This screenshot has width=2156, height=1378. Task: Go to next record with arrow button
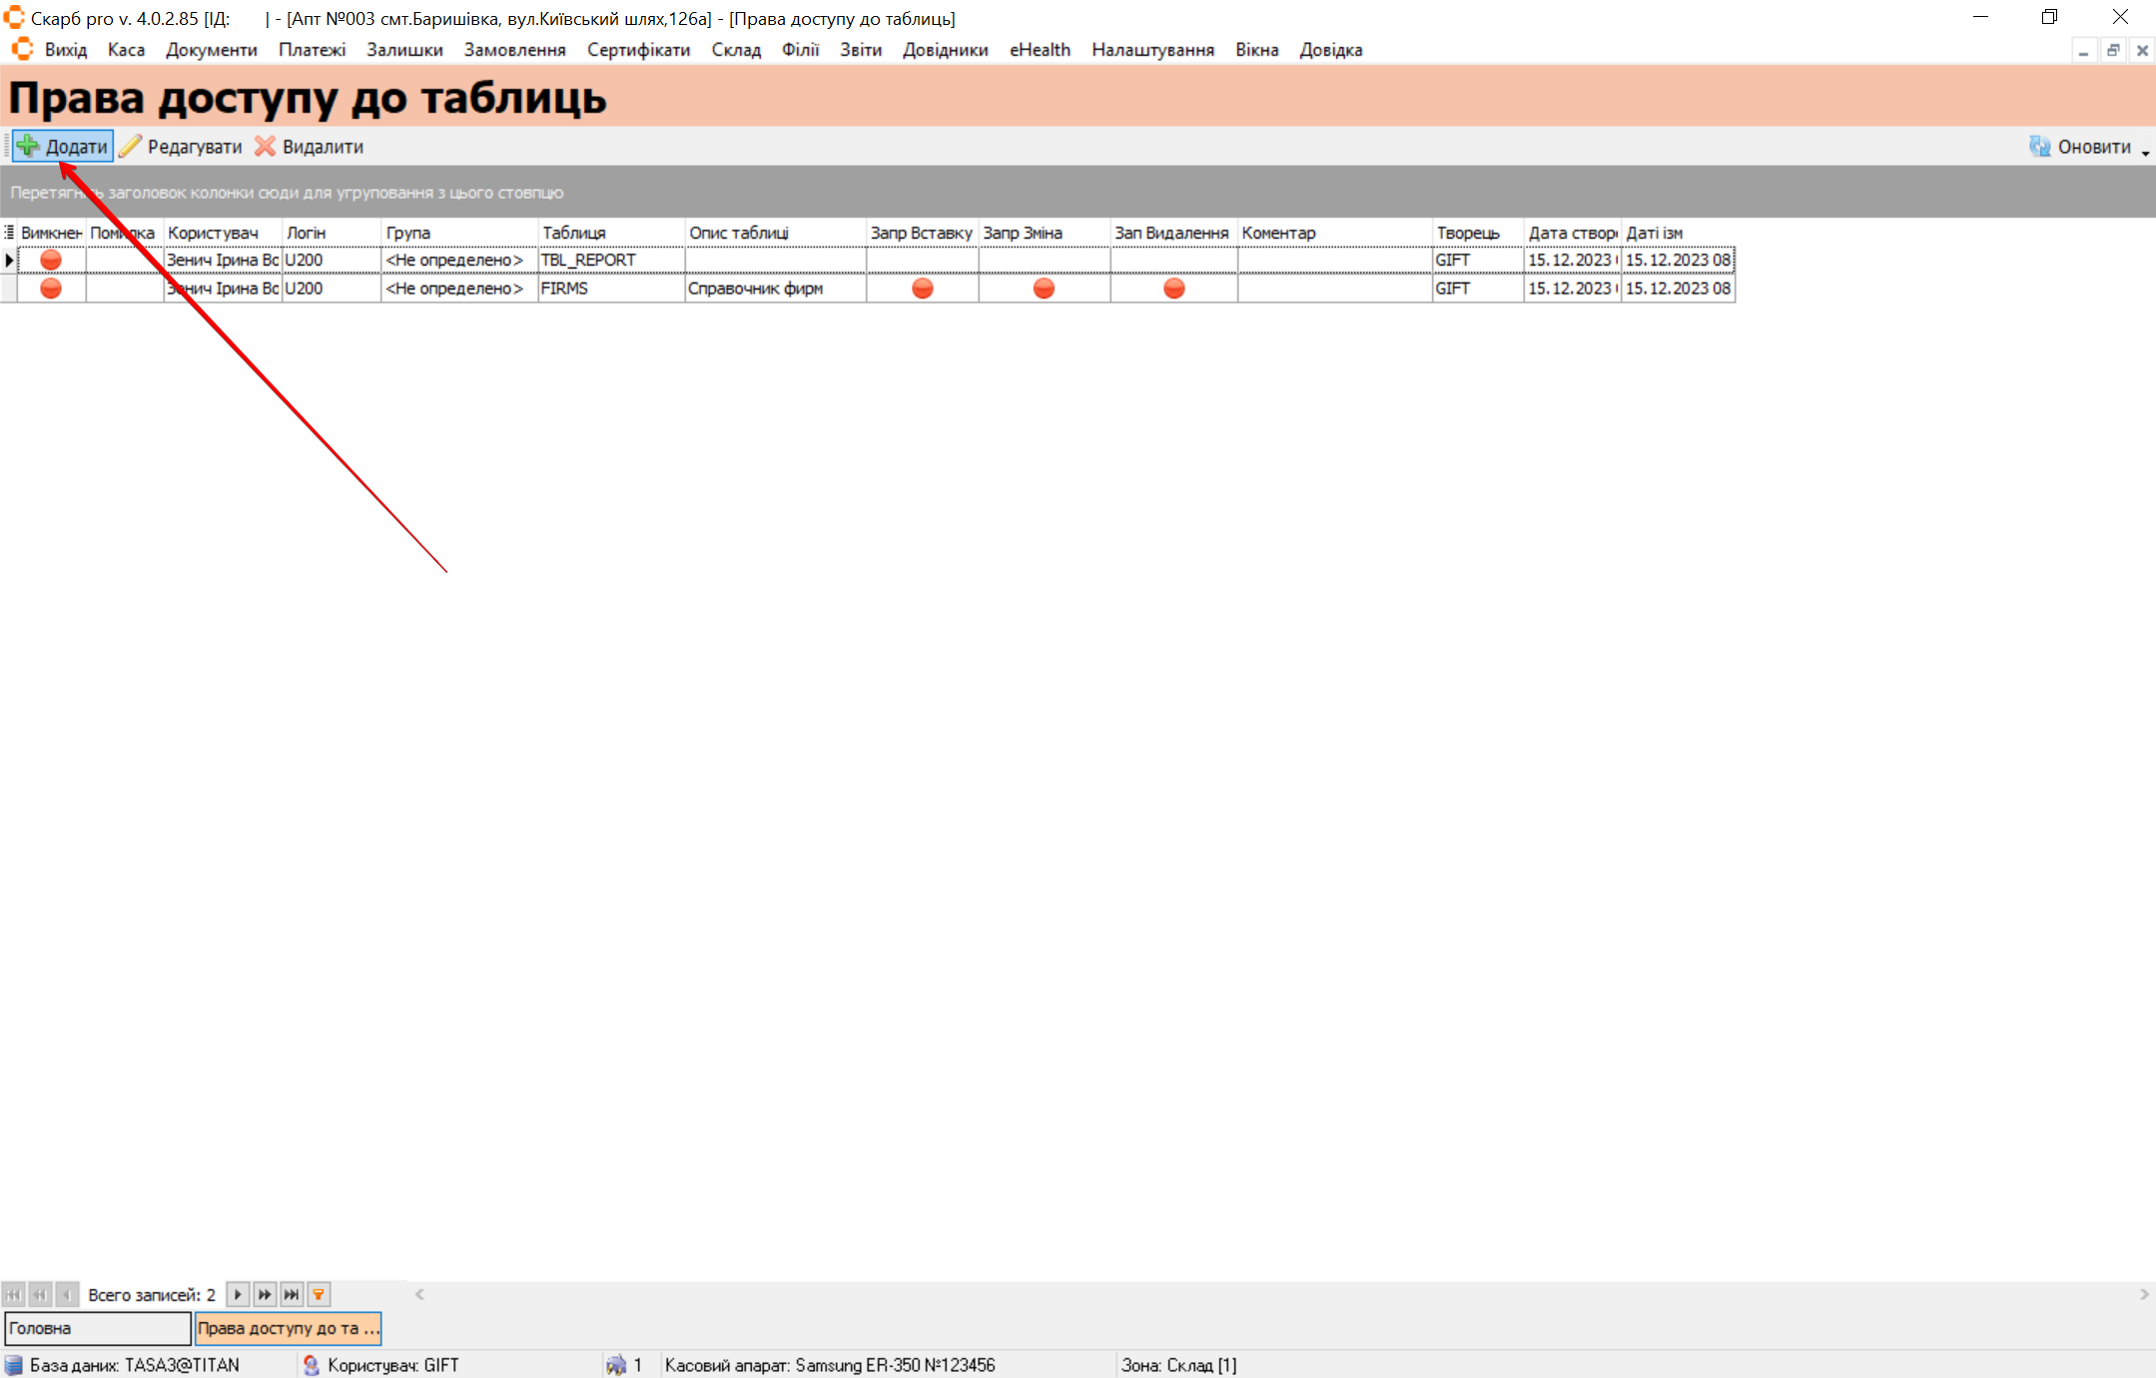pyautogui.click(x=238, y=1294)
